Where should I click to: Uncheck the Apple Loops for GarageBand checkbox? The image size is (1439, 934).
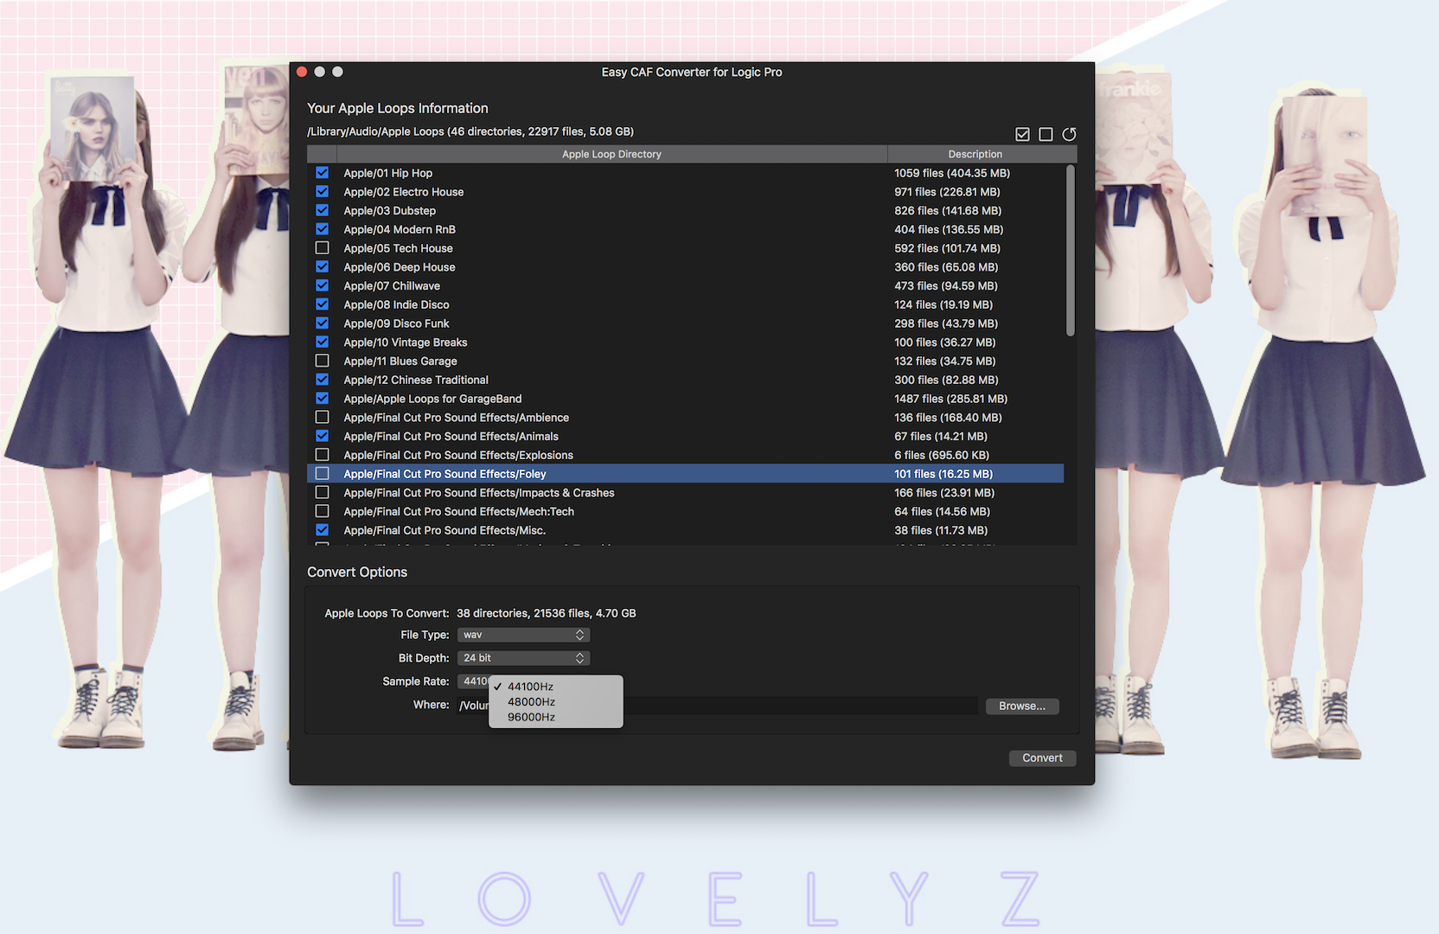(323, 399)
